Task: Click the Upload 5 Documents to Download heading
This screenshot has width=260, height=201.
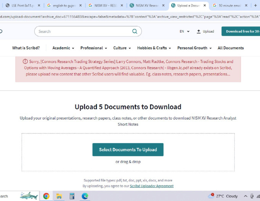Action: 128,107
